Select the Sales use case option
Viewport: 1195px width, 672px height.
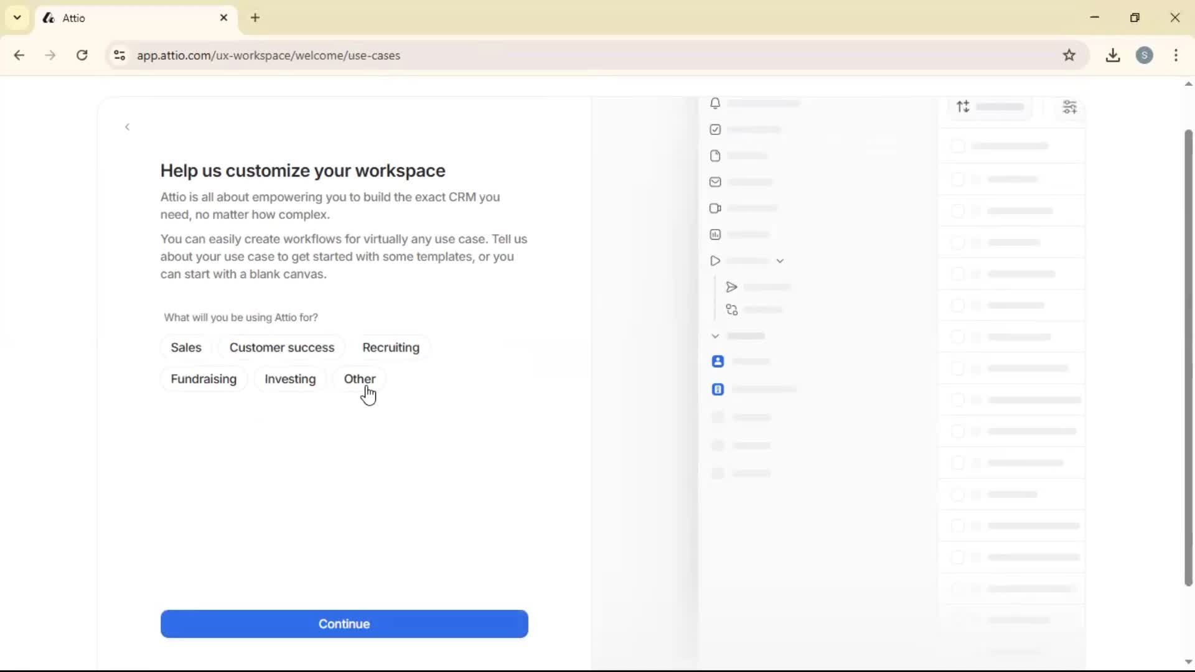click(x=185, y=347)
